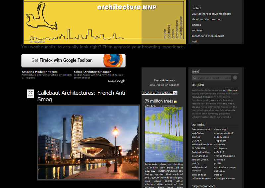Click the 27 Nov date badge icon
This screenshot has height=188, width=265.
coord(30,94)
